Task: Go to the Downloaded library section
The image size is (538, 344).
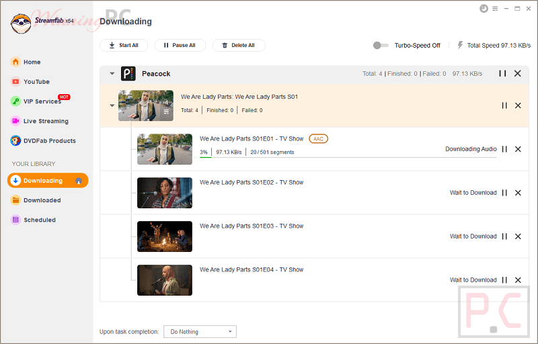Action: click(42, 200)
